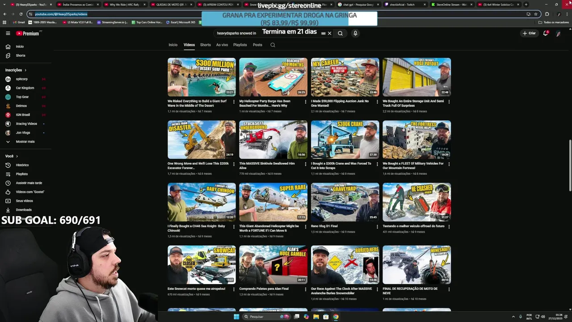The image size is (572, 322).
Task: Open The Fortress military vehicles thumbnail
Action: (416, 140)
